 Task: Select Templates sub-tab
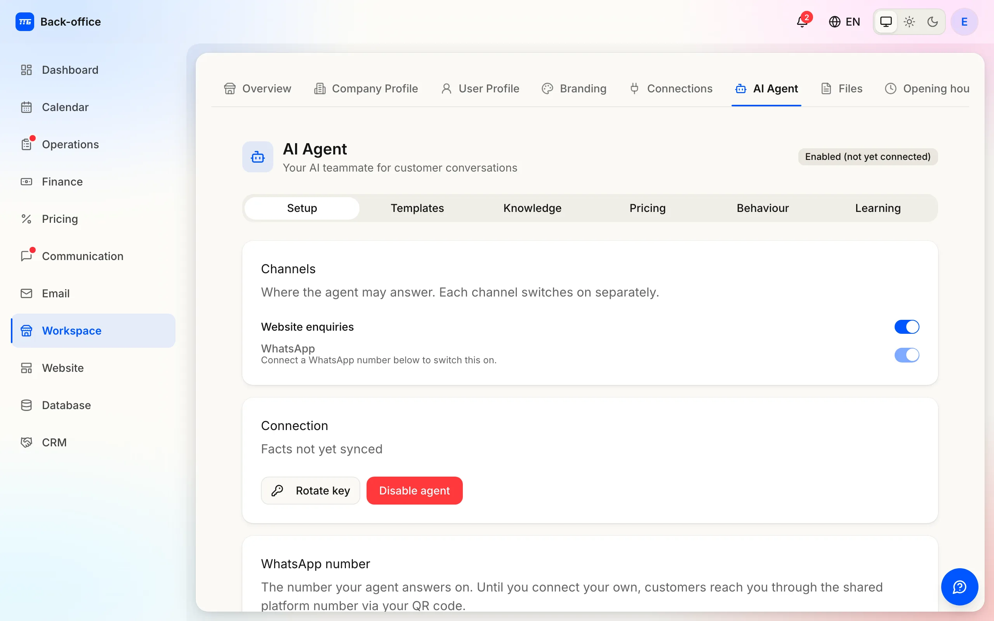coord(417,208)
